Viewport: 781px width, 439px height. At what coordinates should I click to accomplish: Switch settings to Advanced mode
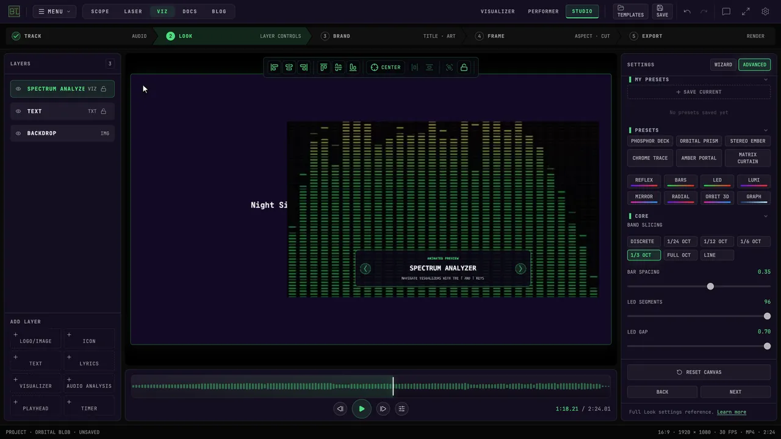tap(754, 65)
